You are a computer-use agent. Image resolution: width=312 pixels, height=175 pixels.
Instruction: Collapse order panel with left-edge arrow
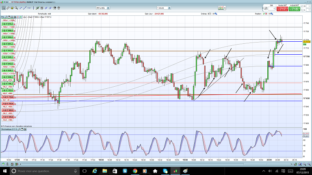coord(263,9)
